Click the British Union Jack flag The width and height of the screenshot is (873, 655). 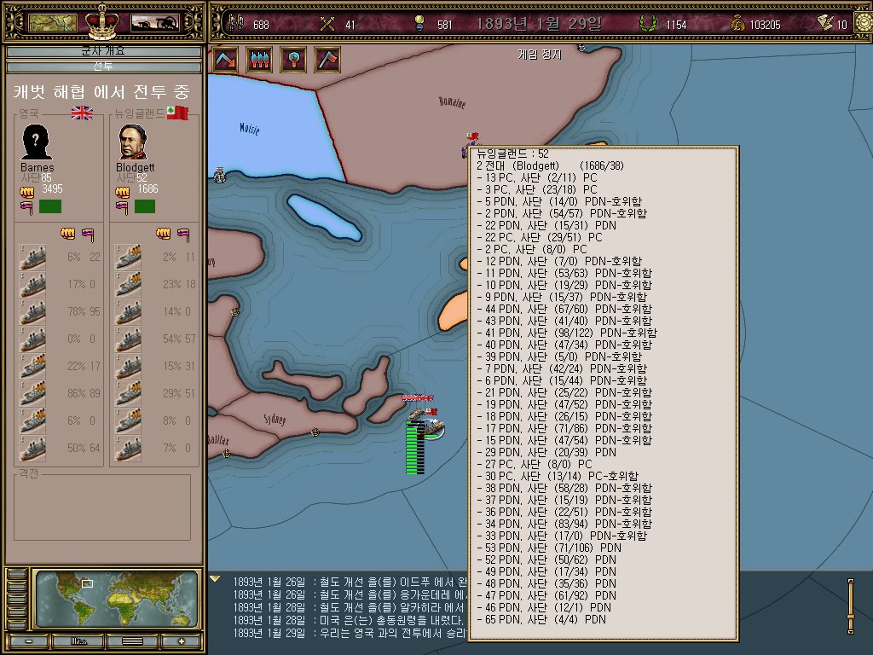(x=82, y=113)
